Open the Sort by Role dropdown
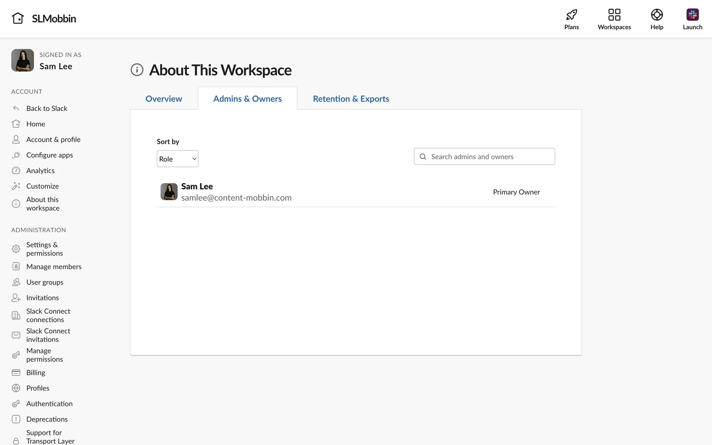This screenshot has height=445, width=712. [177, 159]
